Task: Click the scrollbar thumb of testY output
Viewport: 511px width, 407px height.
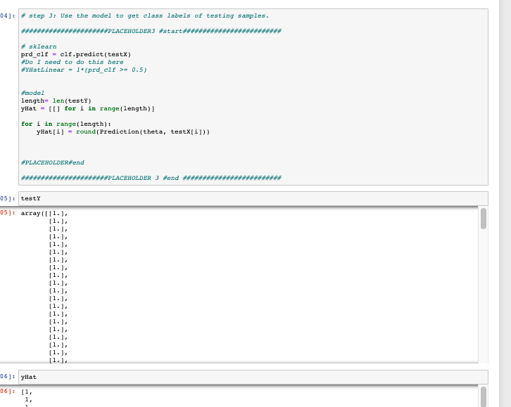Action: [484, 219]
